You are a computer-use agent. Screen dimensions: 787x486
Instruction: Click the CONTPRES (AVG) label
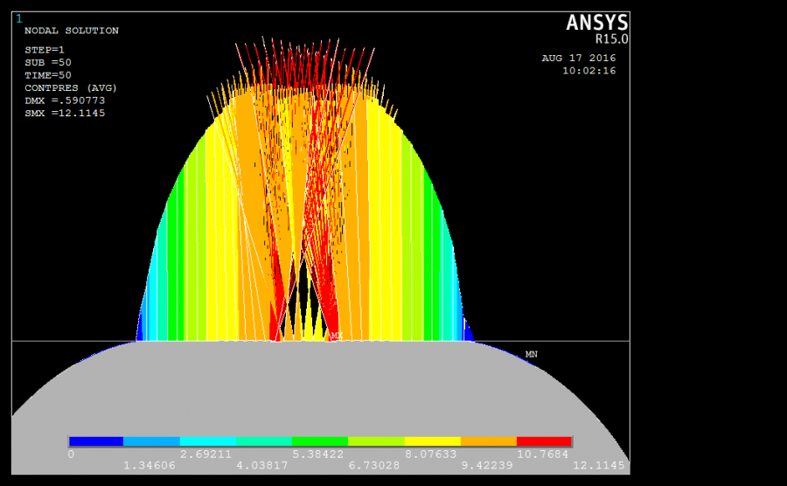pos(71,87)
